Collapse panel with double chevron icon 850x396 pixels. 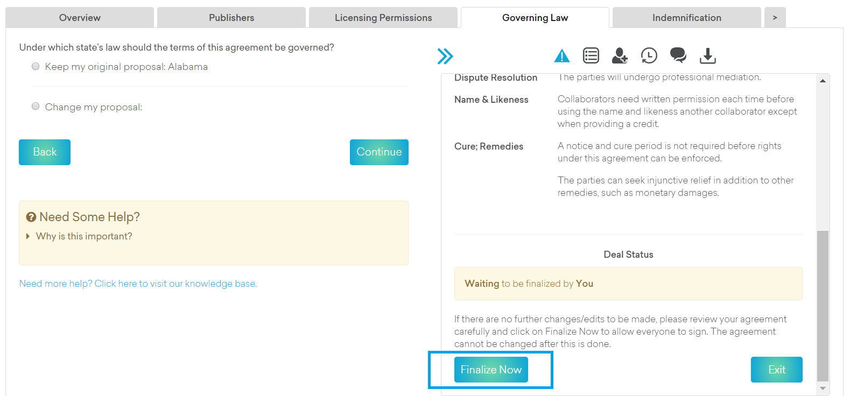click(445, 56)
